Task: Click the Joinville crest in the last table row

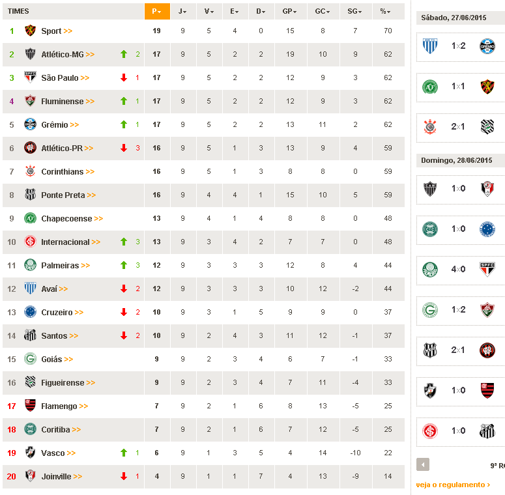Action: (30, 476)
